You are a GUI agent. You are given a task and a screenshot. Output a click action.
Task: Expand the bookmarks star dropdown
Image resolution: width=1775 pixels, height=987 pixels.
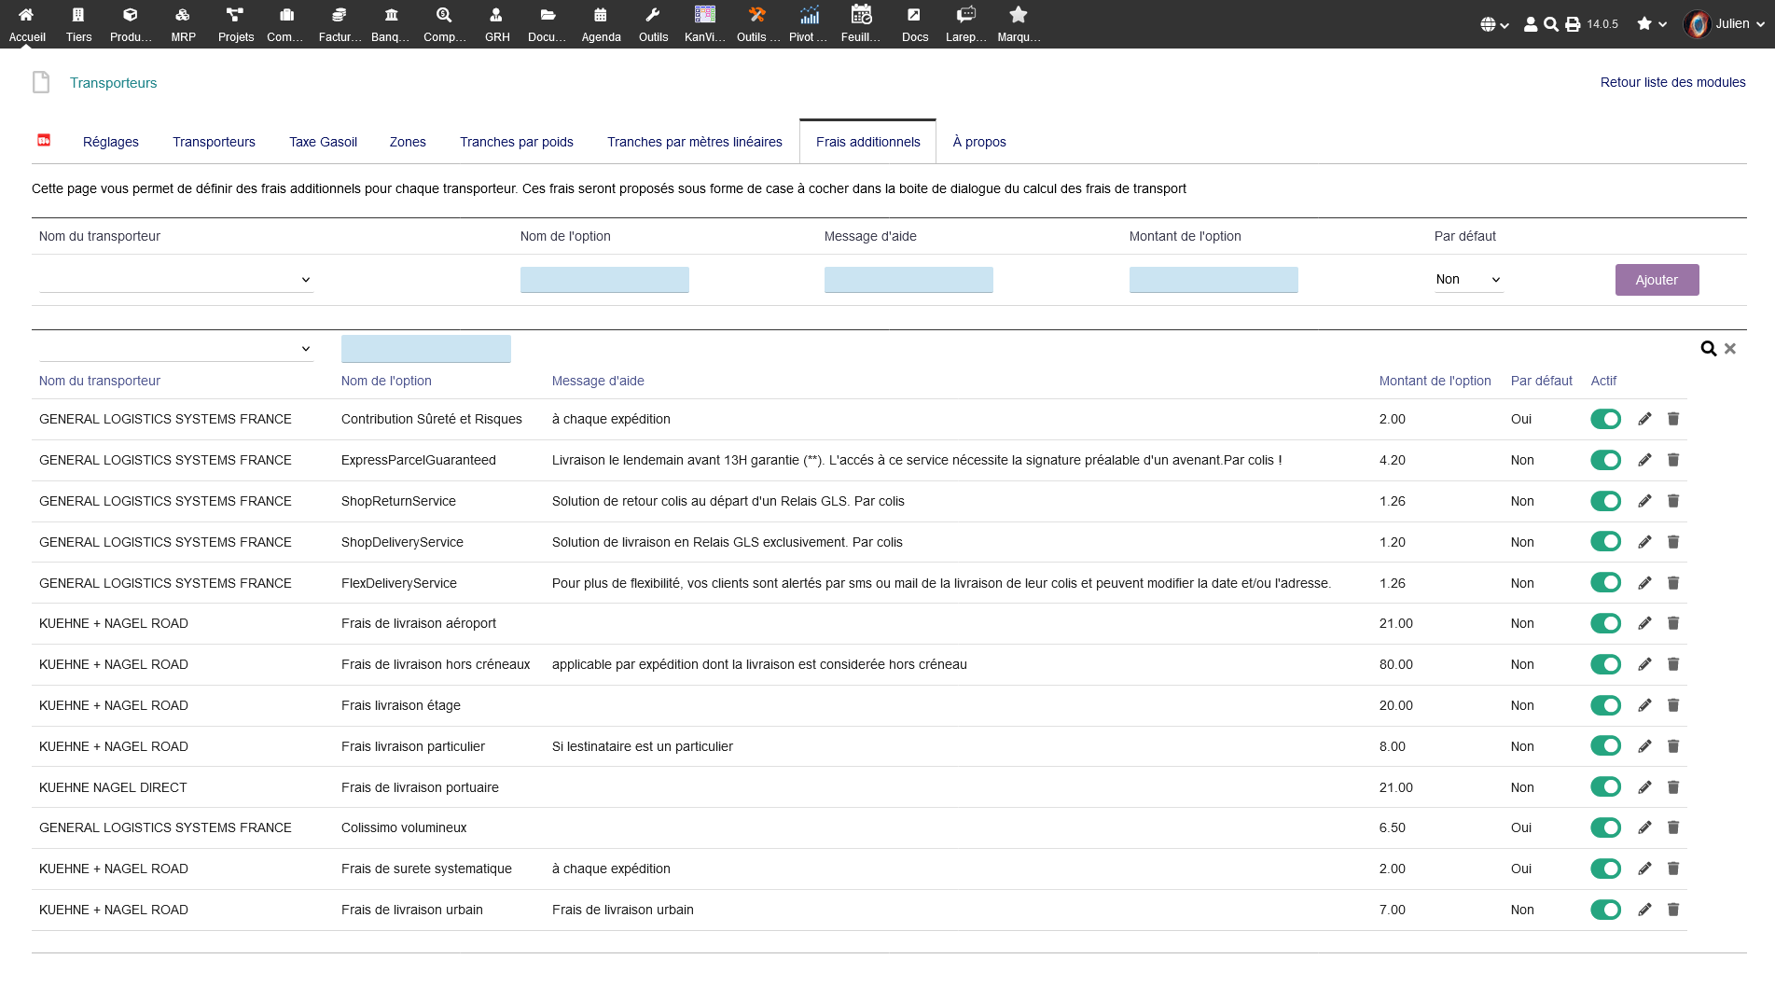click(x=1652, y=24)
